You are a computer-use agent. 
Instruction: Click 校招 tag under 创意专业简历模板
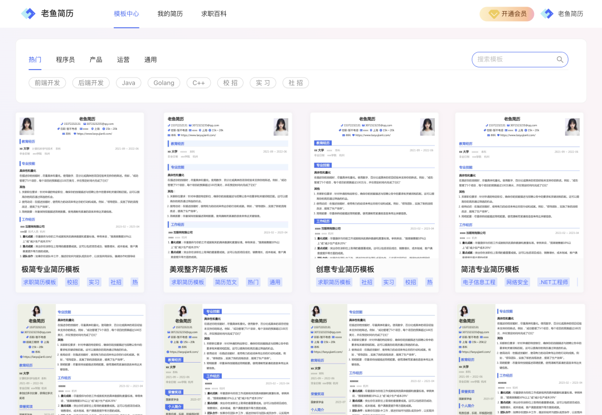point(410,282)
